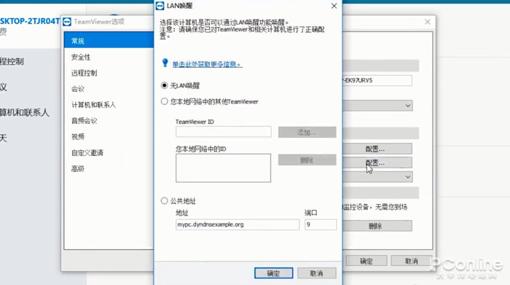This screenshot has height=285, width=510.
Task: Cancel the LAN唤醒 dialog
Action: (316, 273)
